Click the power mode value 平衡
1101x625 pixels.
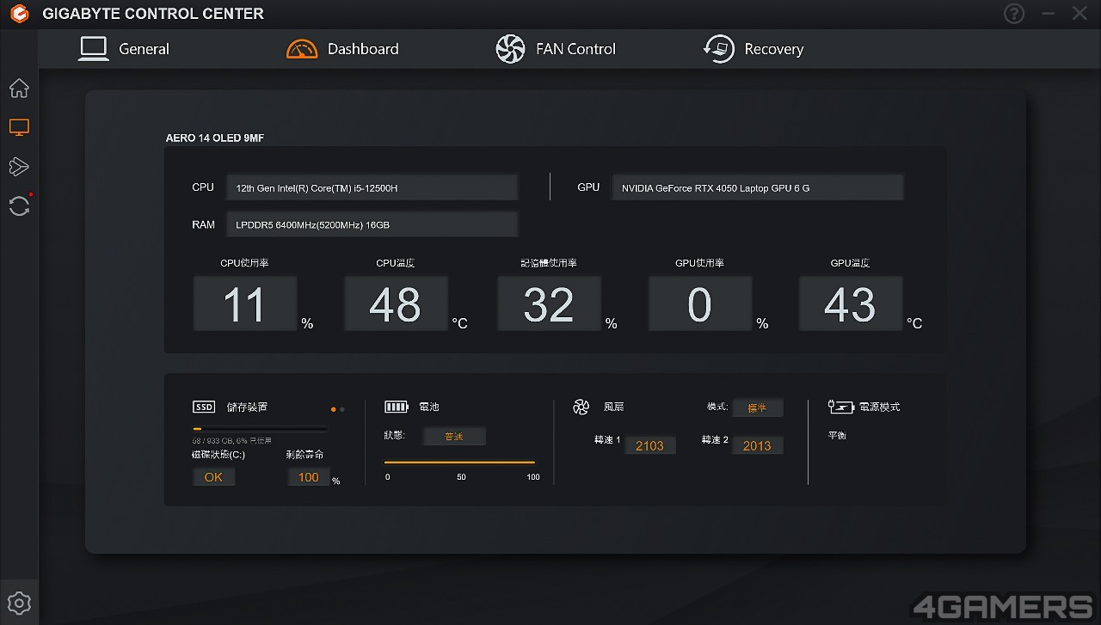coord(837,436)
